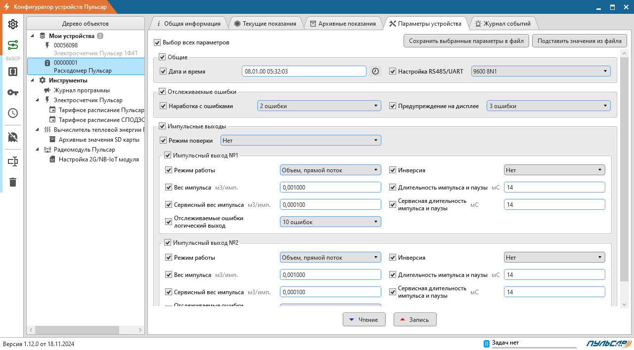Screen dimensions: 634x350
Task: Click the Запись button
Action: [415, 320]
